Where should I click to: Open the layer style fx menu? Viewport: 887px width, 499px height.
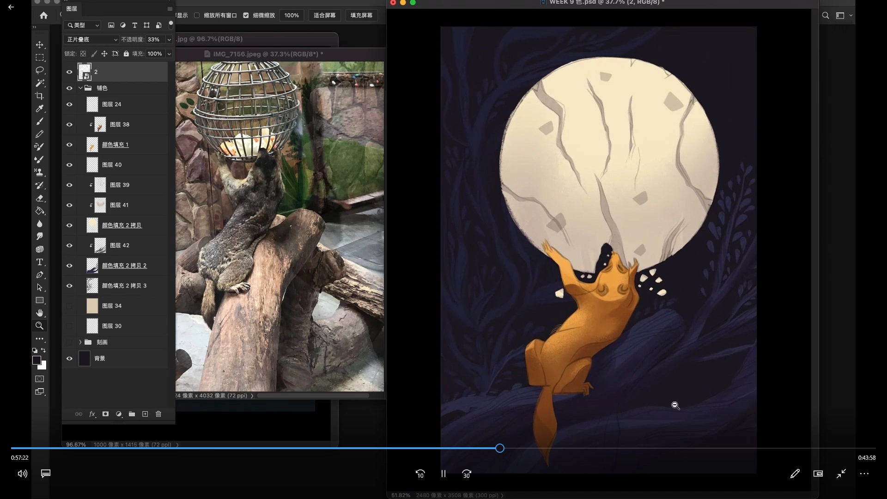92,414
